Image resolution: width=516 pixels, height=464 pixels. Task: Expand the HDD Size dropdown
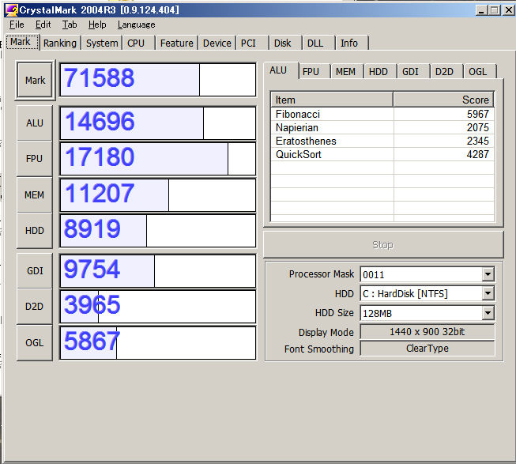pos(488,313)
